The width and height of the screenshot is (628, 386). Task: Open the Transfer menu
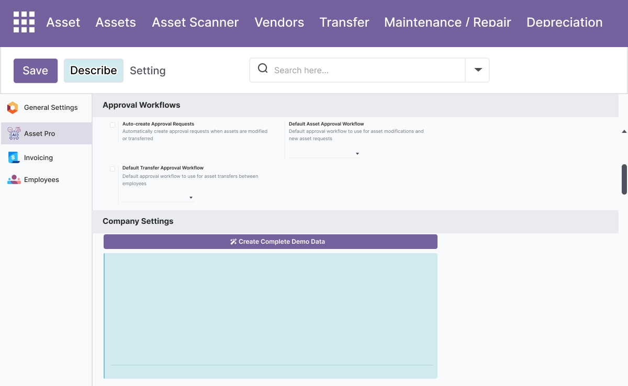point(344,22)
